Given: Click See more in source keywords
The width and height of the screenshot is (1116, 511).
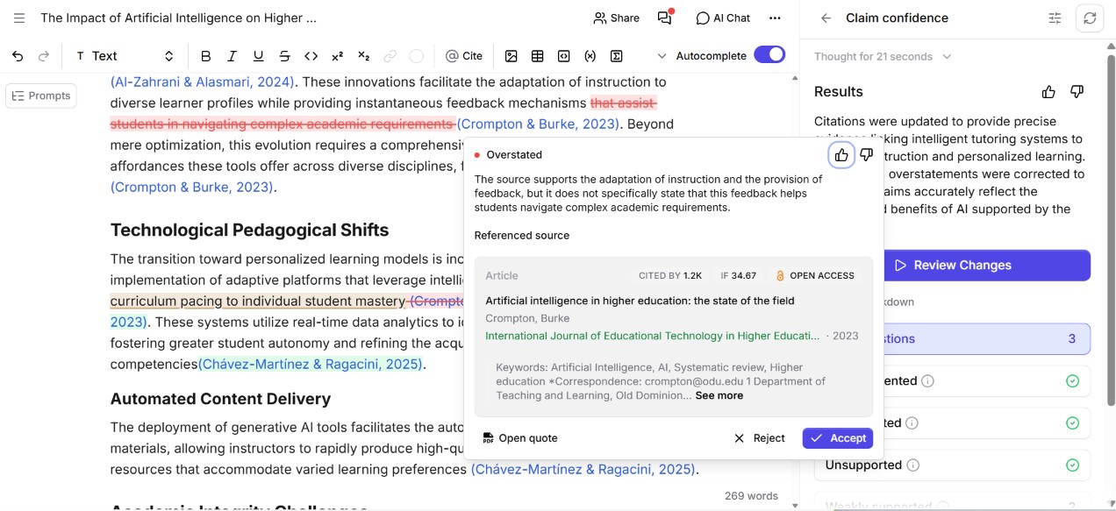Looking at the screenshot, I should pyautogui.click(x=719, y=396).
